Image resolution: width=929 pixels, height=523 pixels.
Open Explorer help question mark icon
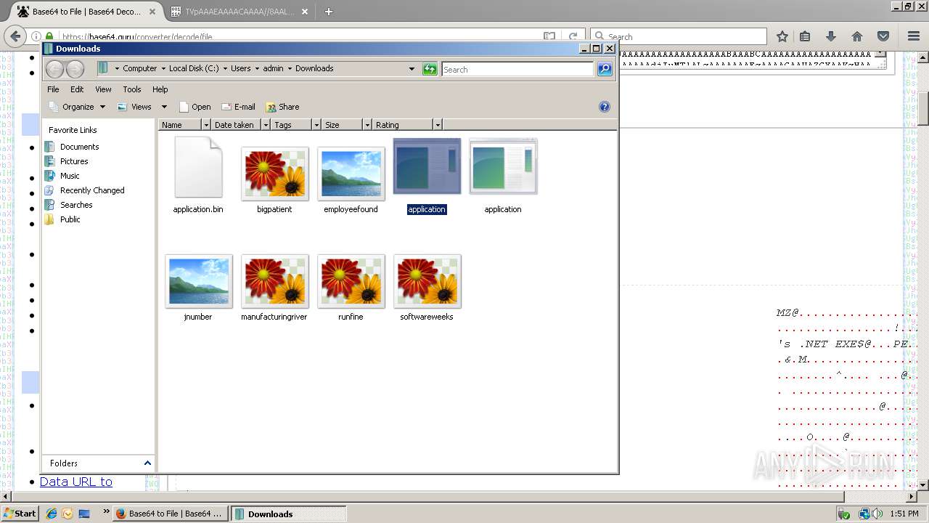605,107
